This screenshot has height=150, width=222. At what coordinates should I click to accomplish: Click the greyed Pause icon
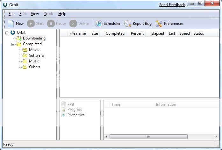pyautogui.click(x=51, y=24)
